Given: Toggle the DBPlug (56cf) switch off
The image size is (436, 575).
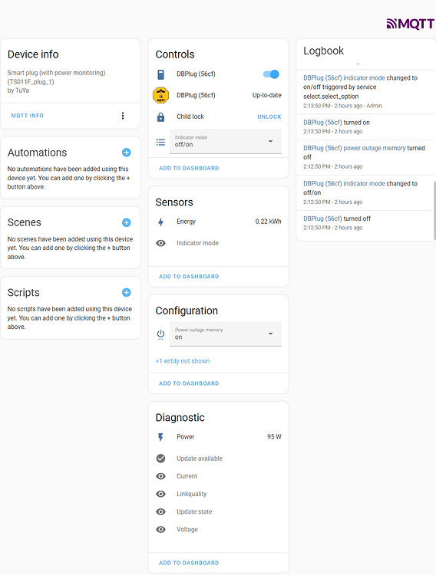Looking at the screenshot, I should click(x=272, y=74).
